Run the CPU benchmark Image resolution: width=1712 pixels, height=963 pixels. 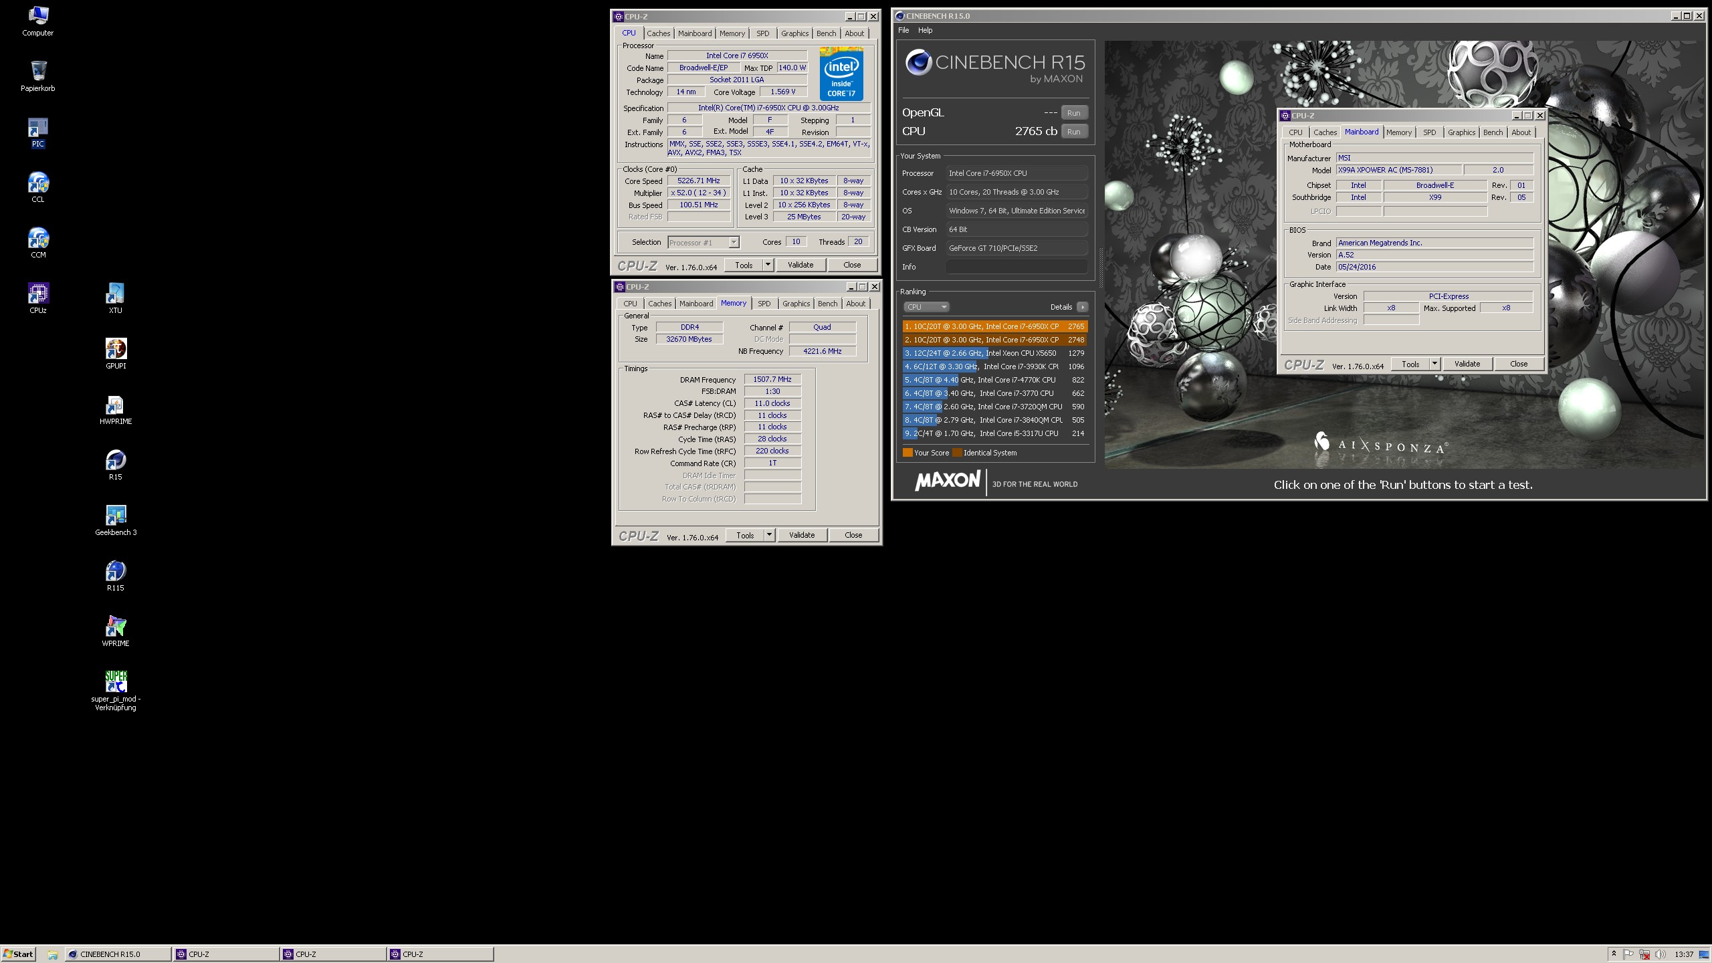(1074, 132)
